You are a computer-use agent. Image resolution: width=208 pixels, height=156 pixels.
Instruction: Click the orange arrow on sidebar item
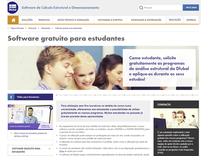(x=49, y=149)
